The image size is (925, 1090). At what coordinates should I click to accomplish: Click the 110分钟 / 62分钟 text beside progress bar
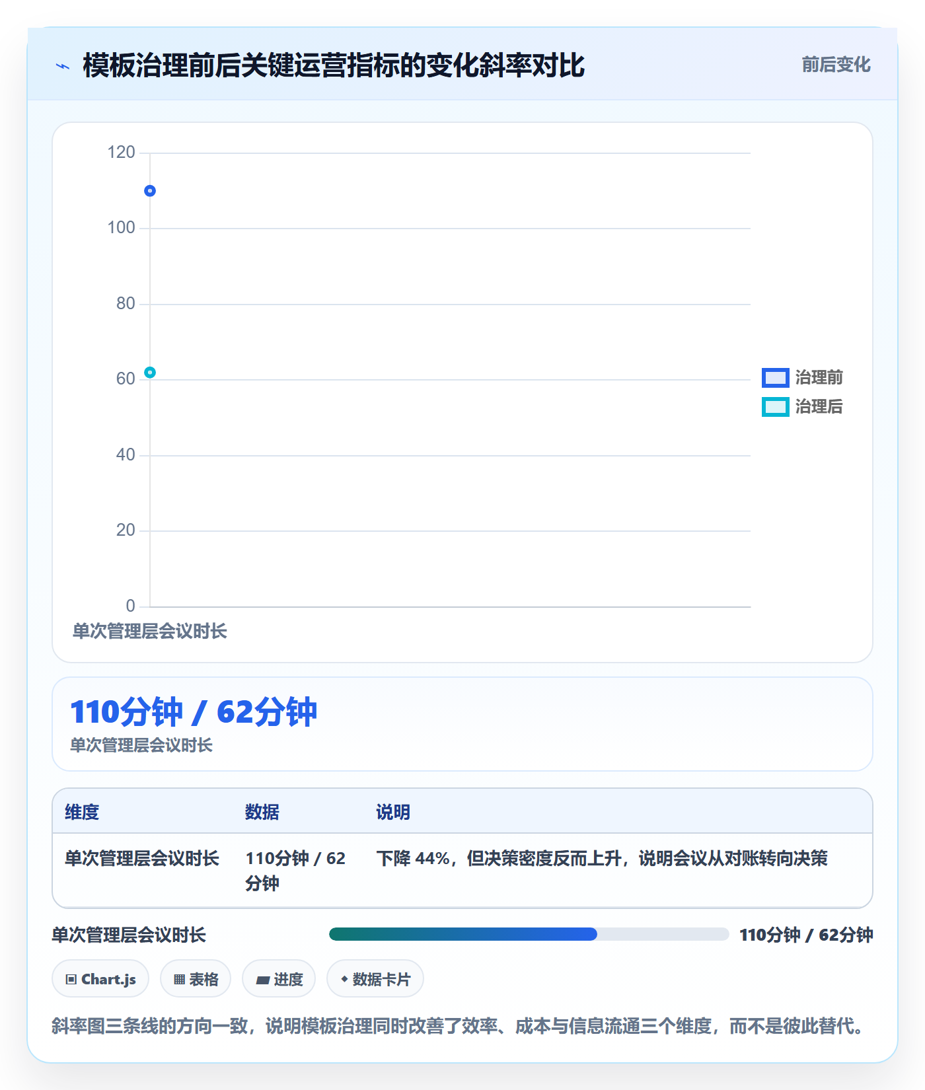pos(806,935)
